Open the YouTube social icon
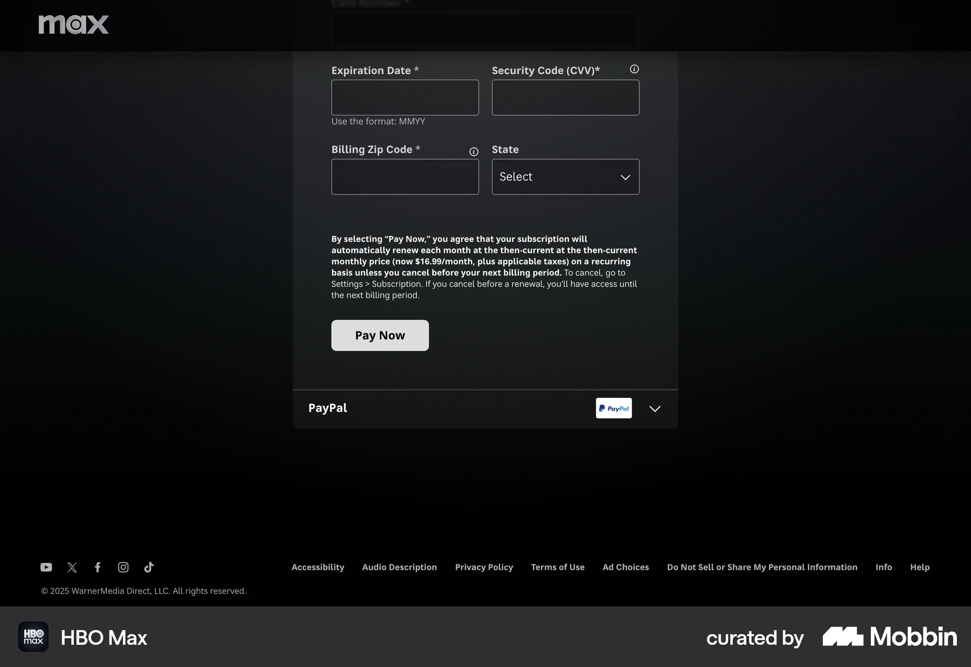Screen dimensions: 971x667 point(46,567)
